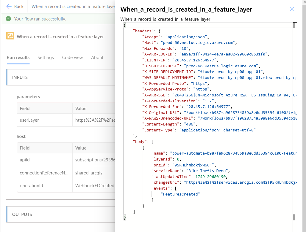Click the "headers" key in JSON
Image resolution: width=306 pixels, height=232 pixels.
point(143,31)
